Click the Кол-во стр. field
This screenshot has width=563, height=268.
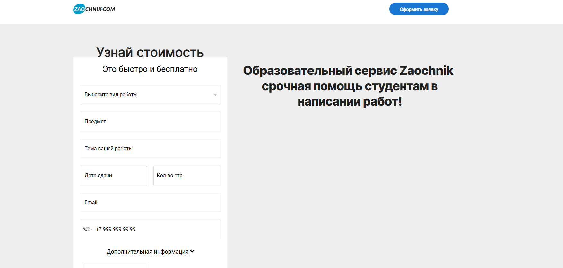187,176
